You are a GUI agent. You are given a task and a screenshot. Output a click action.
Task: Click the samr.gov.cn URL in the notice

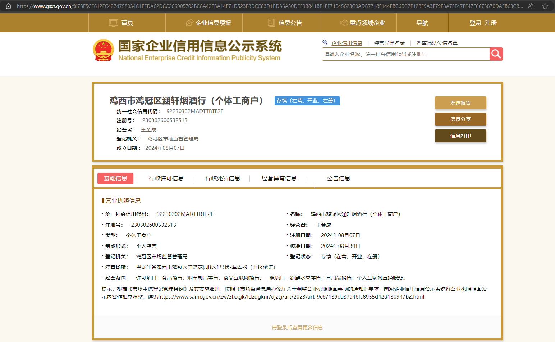pos(291,297)
